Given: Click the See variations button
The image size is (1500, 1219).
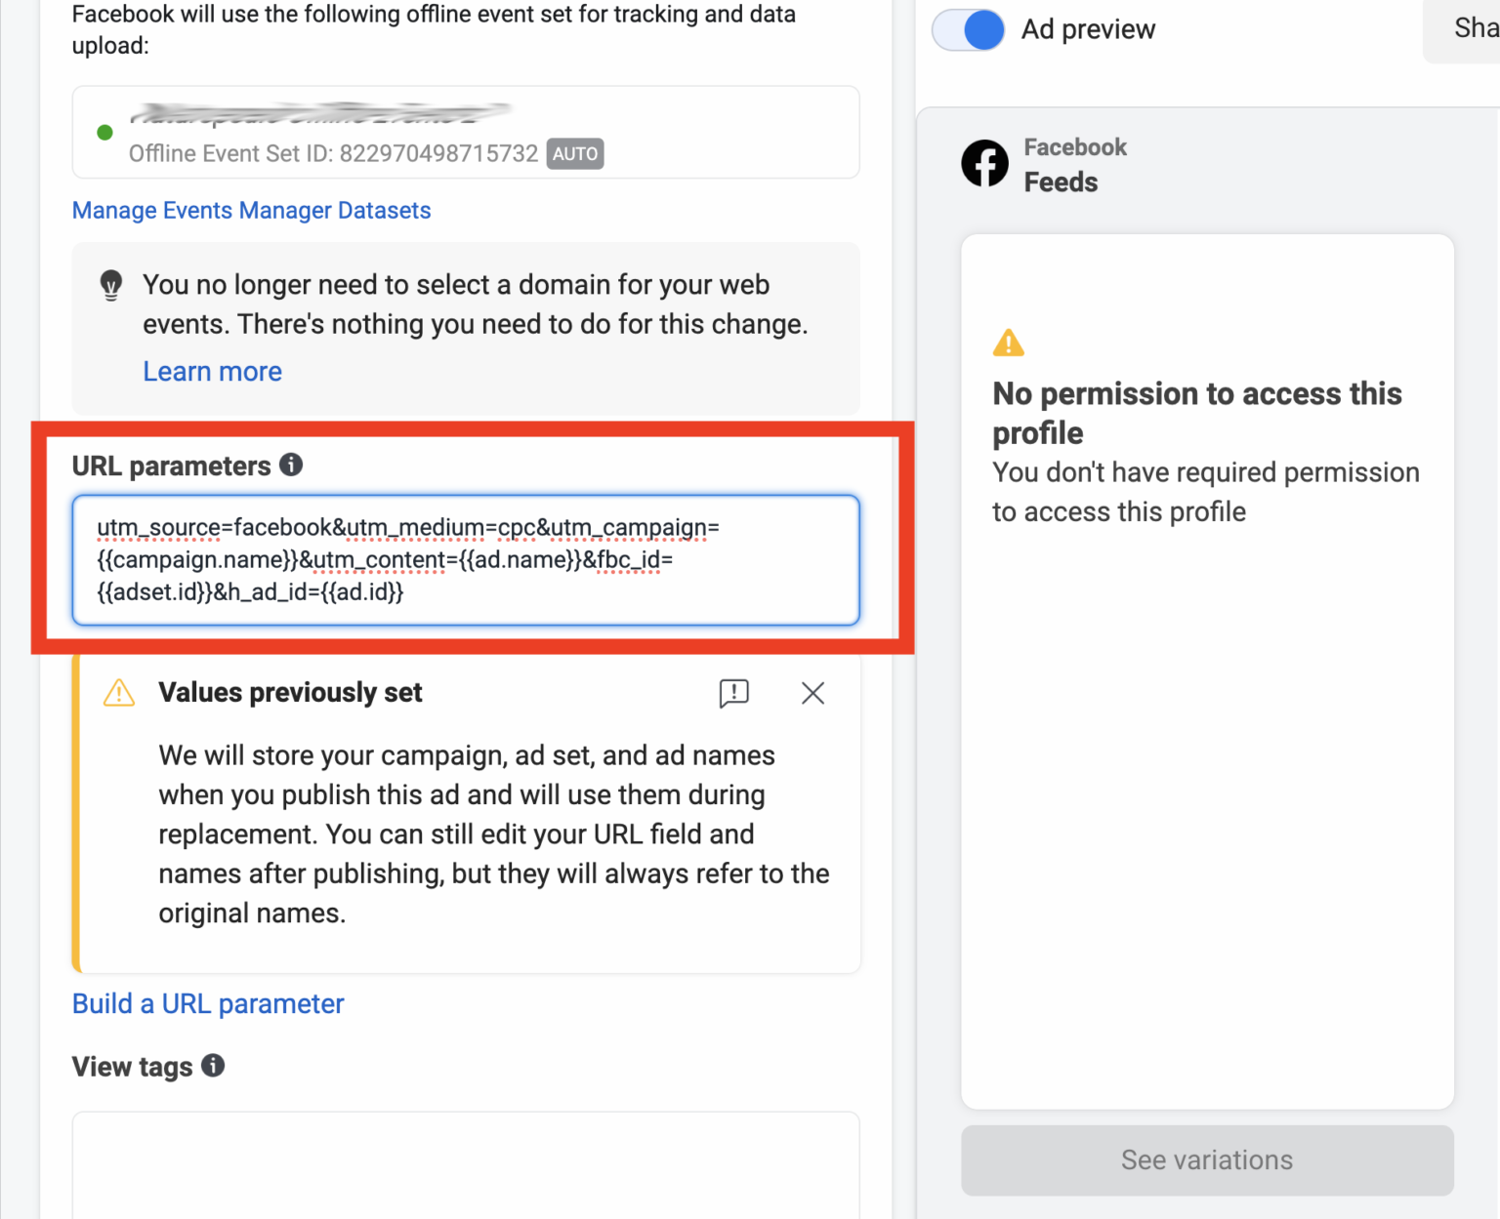Looking at the screenshot, I should coord(1207,1159).
